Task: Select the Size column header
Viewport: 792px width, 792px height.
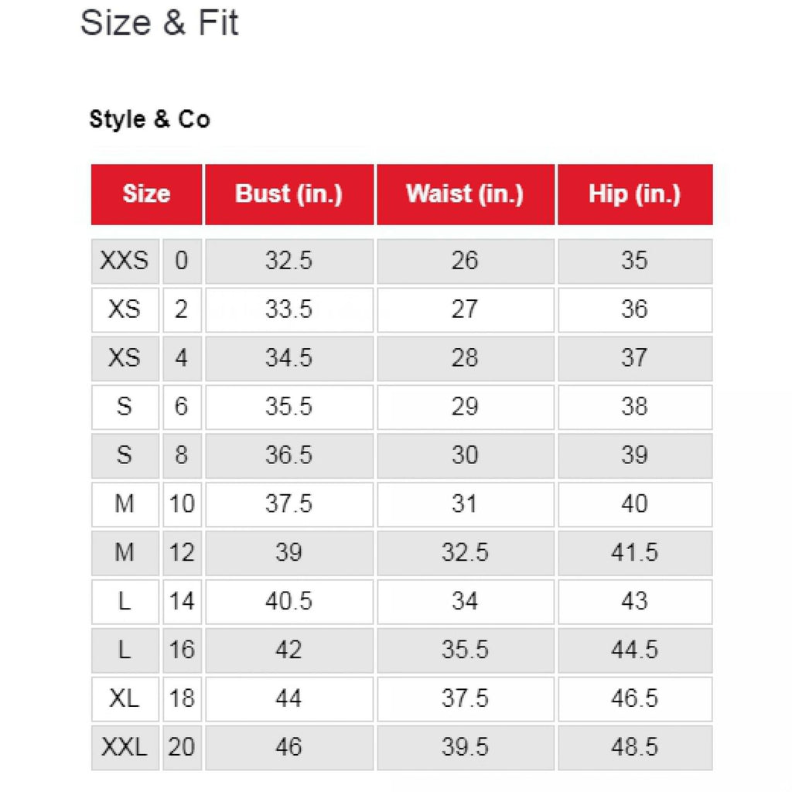Action: 146,193
